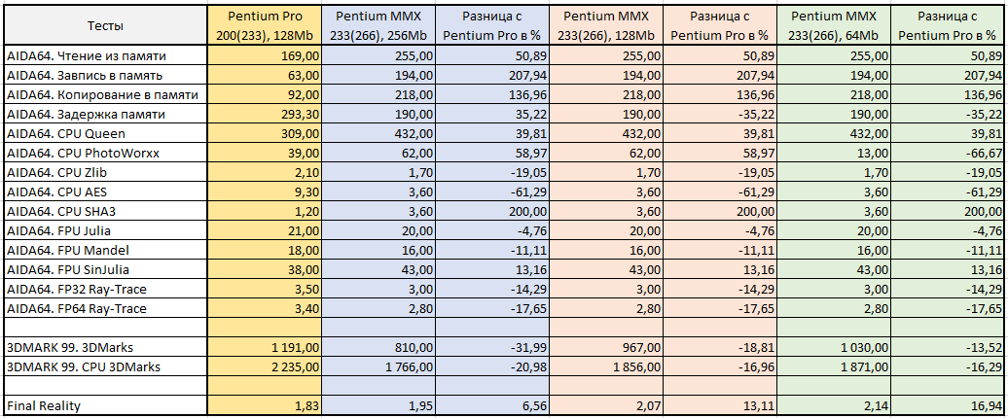
Task: Click the Pentium MMX 233(266), 64Mb header
Action: [x=833, y=25]
